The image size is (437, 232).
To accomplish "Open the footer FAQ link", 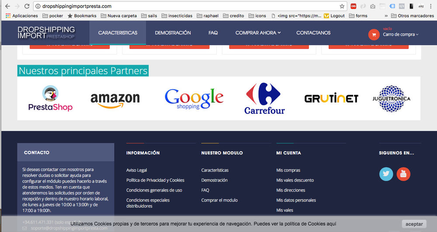I will click(205, 190).
